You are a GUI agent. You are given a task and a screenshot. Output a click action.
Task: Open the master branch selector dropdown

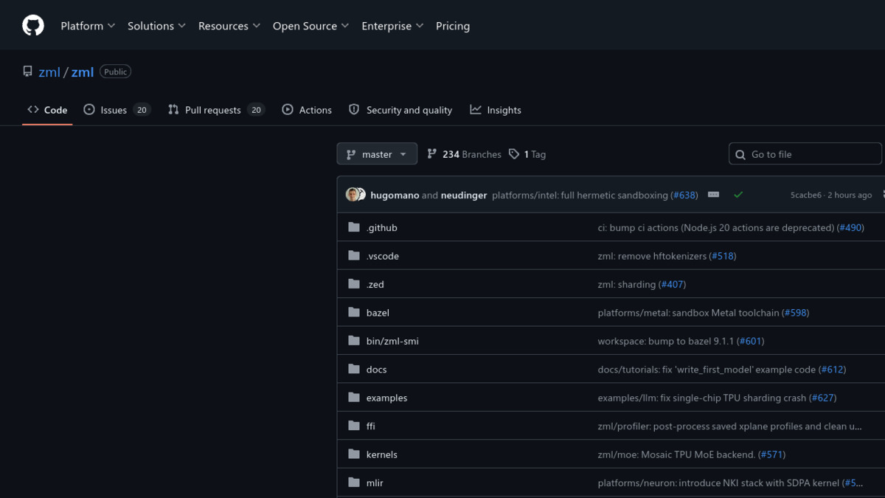tap(377, 154)
